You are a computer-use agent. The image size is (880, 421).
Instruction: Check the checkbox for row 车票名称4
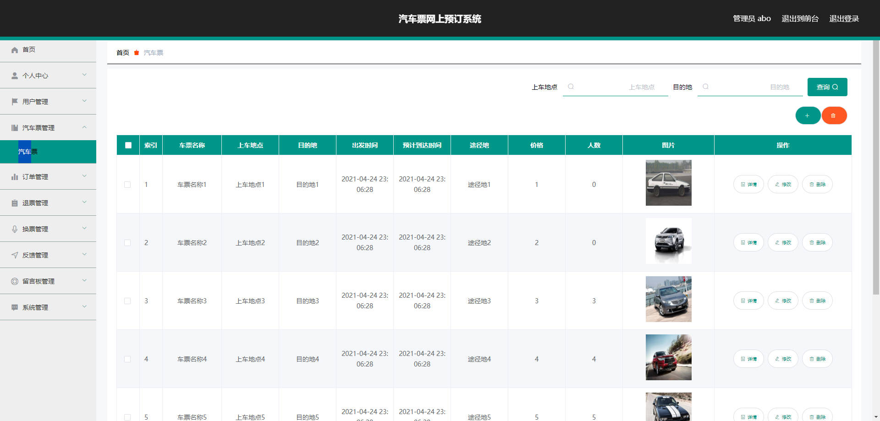[127, 359]
